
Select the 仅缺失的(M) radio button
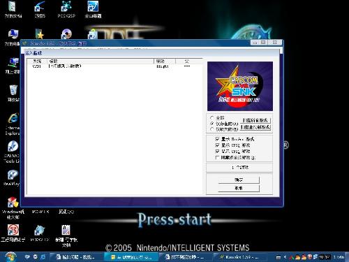[x=211, y=129]
